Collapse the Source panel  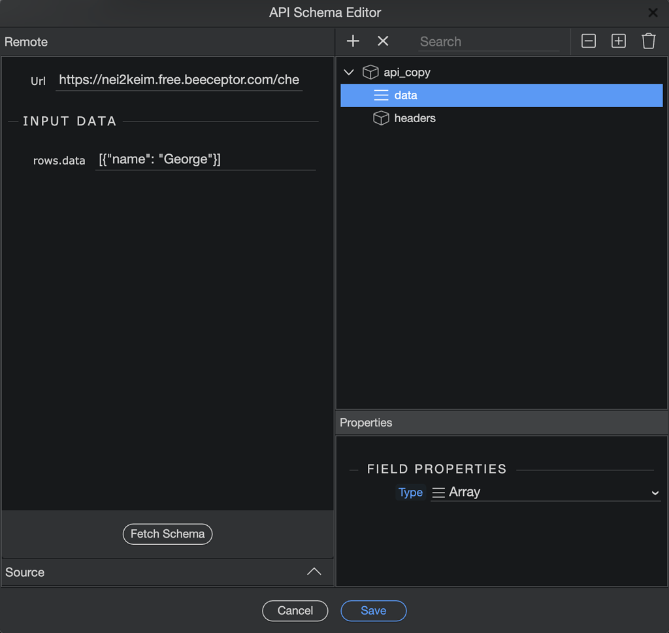click(314, 572)
